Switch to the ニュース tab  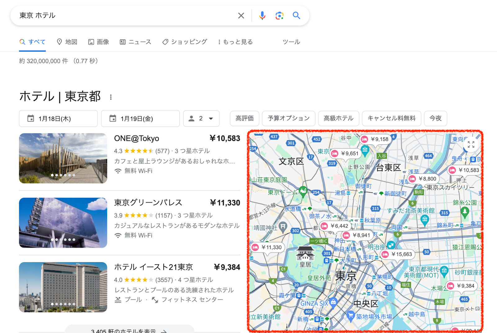(x=135, y=42)
